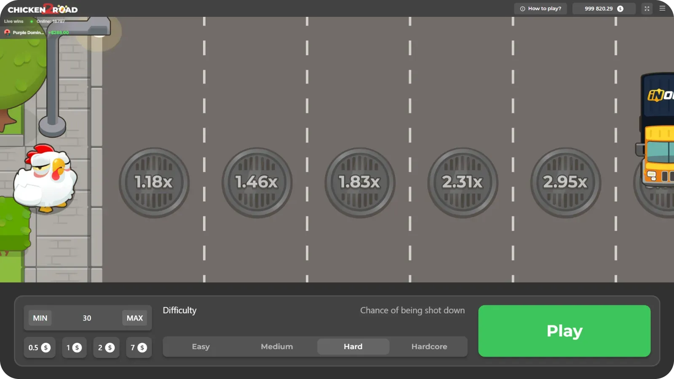The image size is (674, 379).
Task: Switch to Hardcore difficulty
Action: pos(429,346)
